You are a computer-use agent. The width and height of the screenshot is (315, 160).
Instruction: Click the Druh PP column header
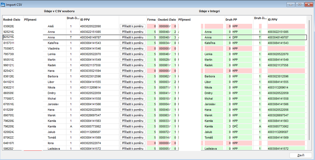(x=231, y=20)
